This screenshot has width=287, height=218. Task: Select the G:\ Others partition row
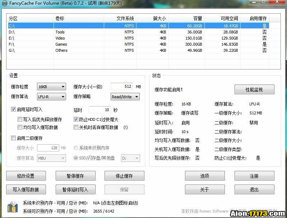(x=138, y=50)
